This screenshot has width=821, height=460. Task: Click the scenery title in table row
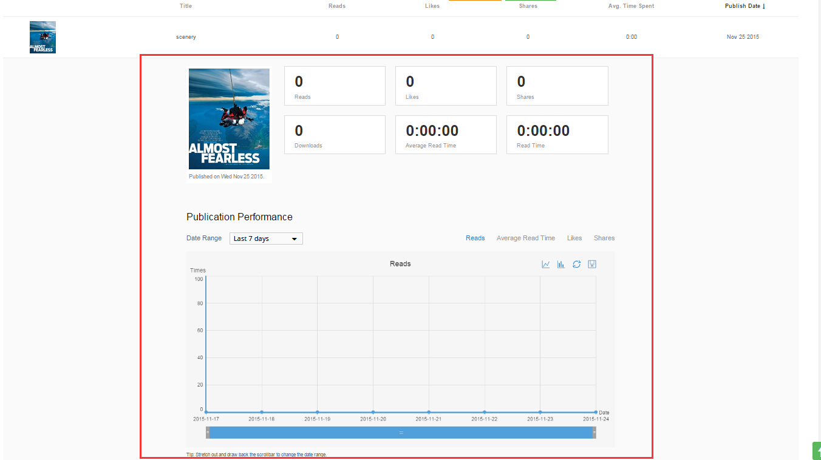click(186, 37)
